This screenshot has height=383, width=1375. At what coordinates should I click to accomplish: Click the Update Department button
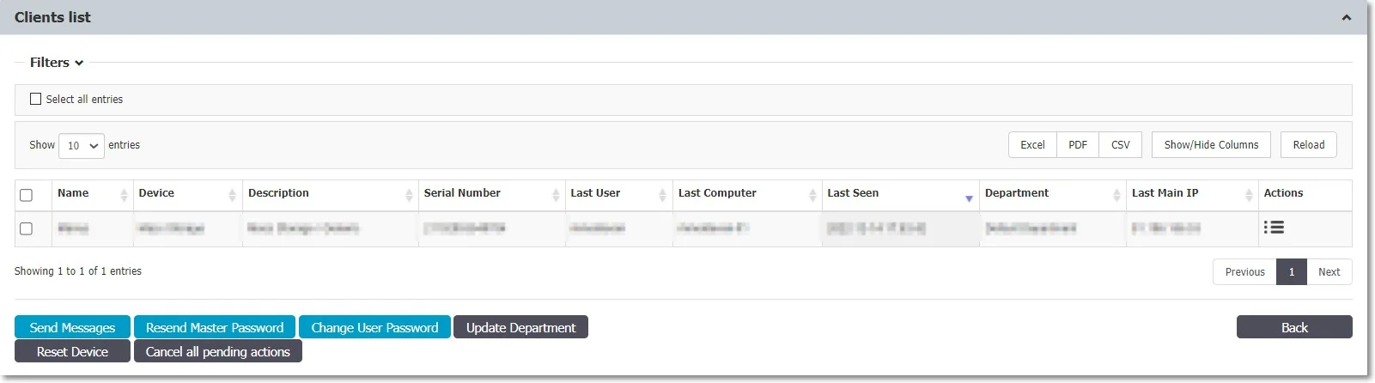[520, 327]
